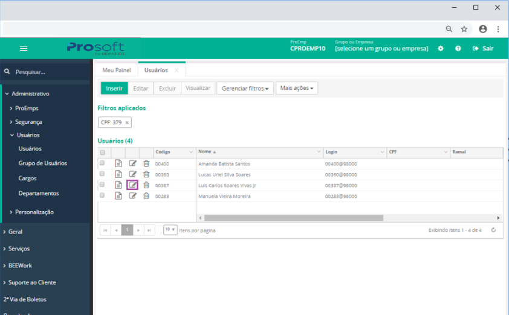Click the hamburger menu icon in the header
The height and width of the screenshot is (315, 509).
[24, 48]
